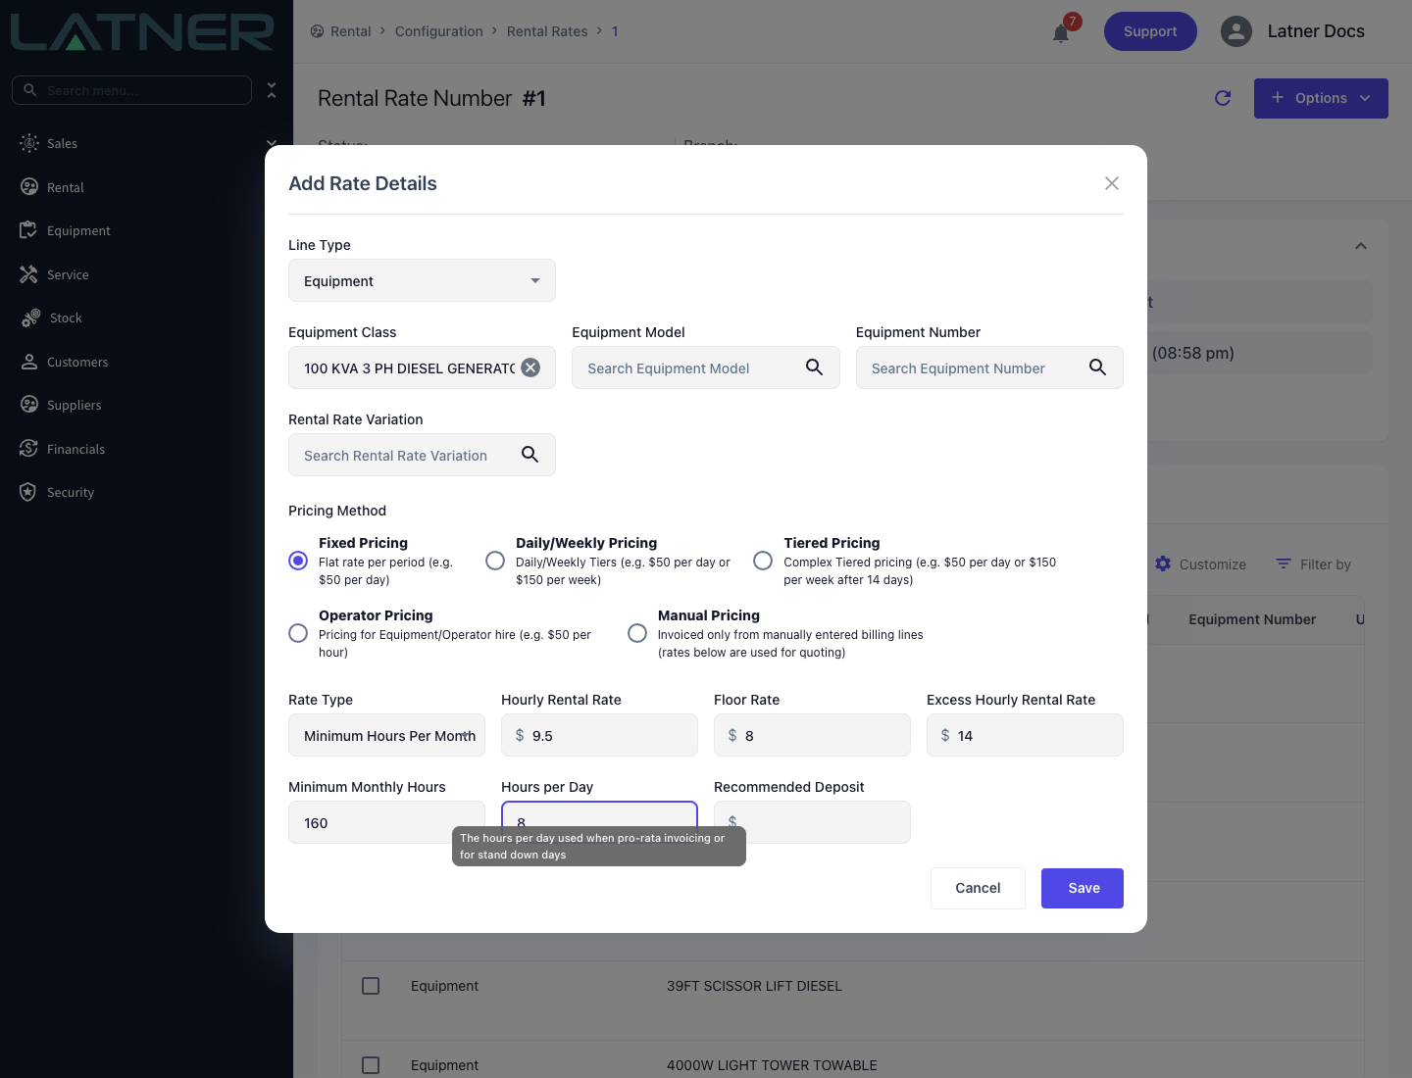The image size is (1412, 1078).
Task: Select Fixed Pricing radio button
Action: click(298, 561)
